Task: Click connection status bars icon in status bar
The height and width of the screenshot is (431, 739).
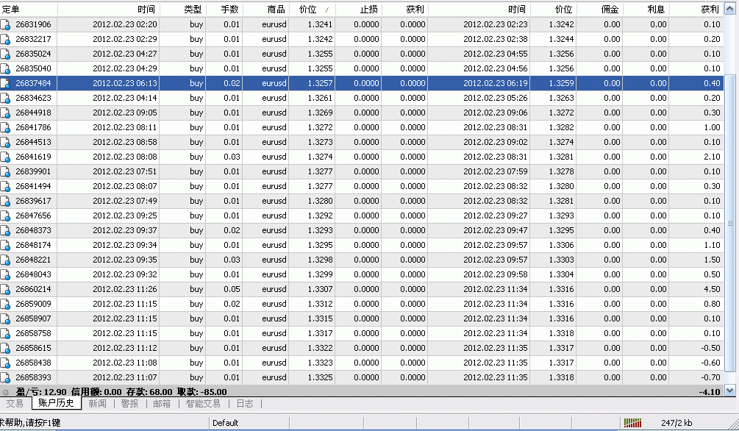Action: click(x=632, y=423)
